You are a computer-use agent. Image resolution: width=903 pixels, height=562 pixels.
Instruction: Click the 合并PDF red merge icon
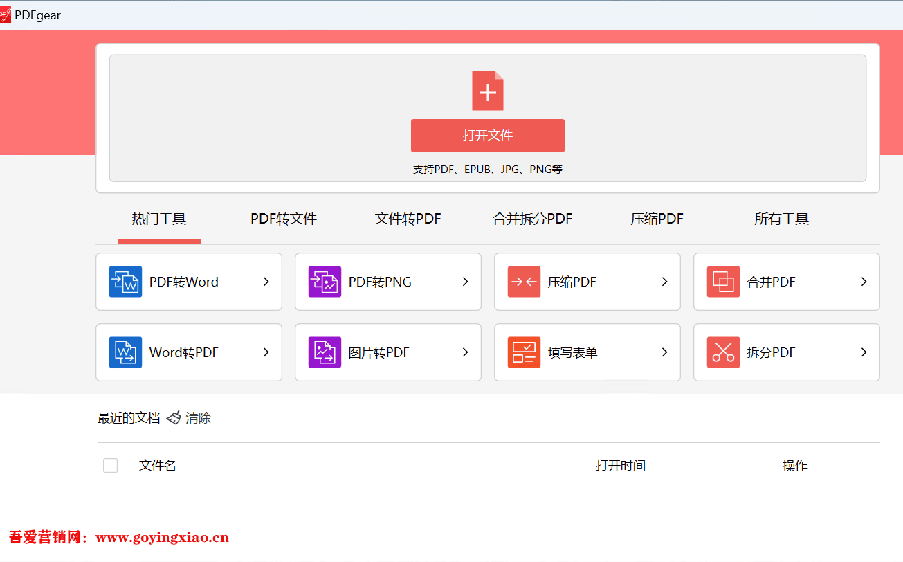pyautogui.click(x=723, y=282)
